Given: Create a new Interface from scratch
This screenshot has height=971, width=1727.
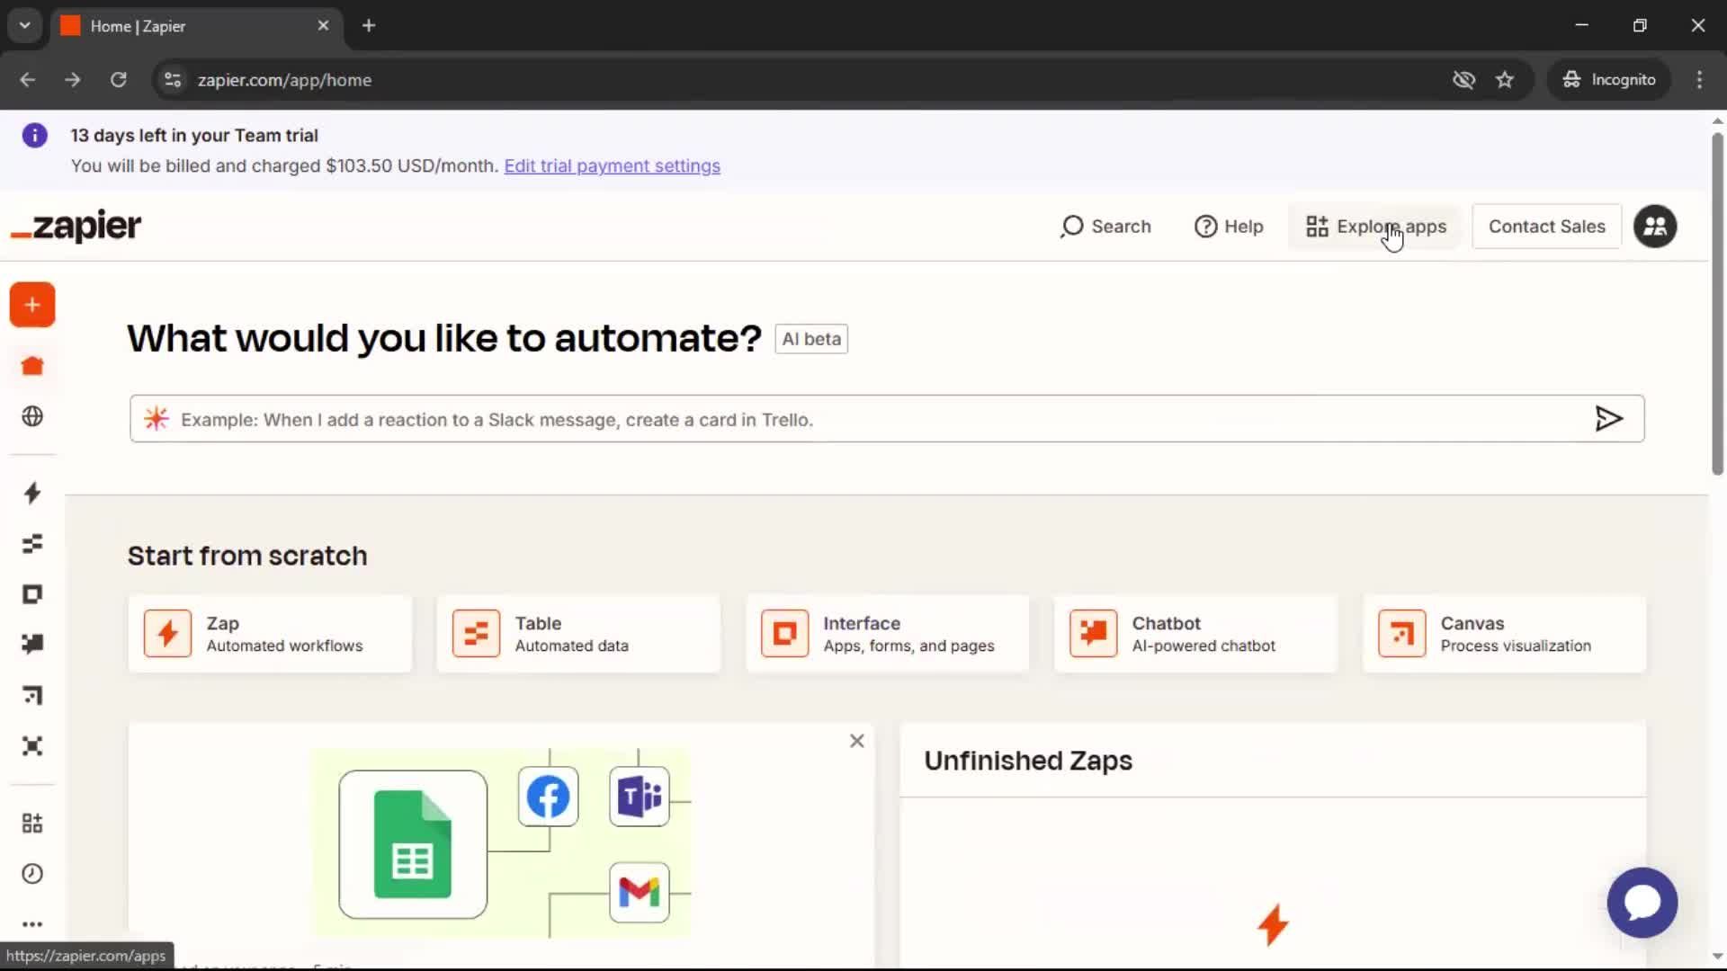Looking at the screenshot, I should pyautogui.click(x=887, y=634).
